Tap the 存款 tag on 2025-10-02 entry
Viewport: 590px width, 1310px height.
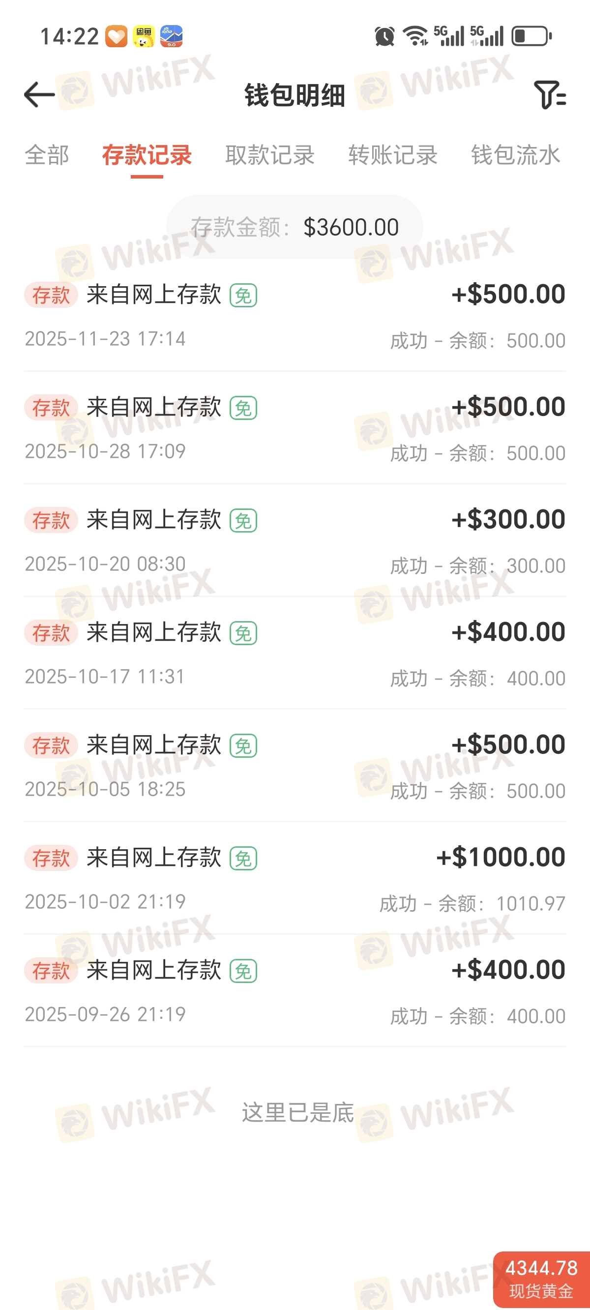coord(51,858)
